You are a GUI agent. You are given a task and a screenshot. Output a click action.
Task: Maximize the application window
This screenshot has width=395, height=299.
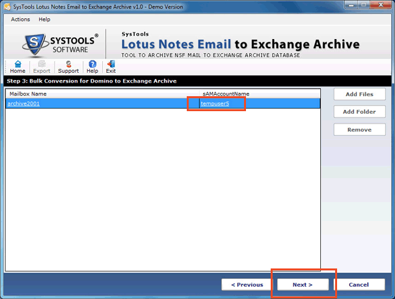[x=364, y=5]
